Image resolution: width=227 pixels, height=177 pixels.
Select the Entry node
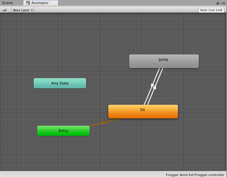click(x=63, y=131)
